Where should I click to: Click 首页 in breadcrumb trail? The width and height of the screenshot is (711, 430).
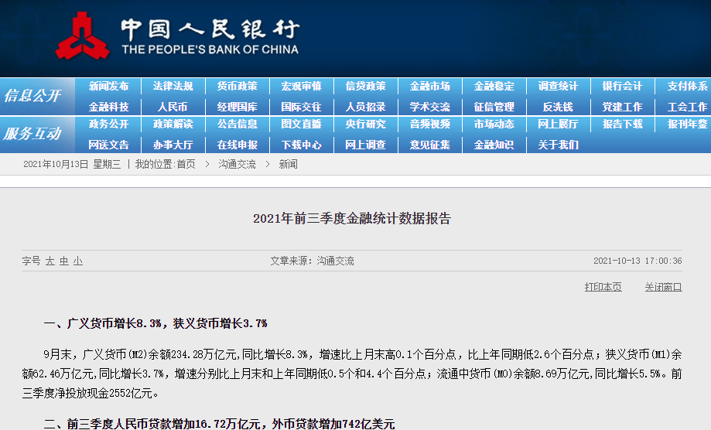tap(186, 165)
